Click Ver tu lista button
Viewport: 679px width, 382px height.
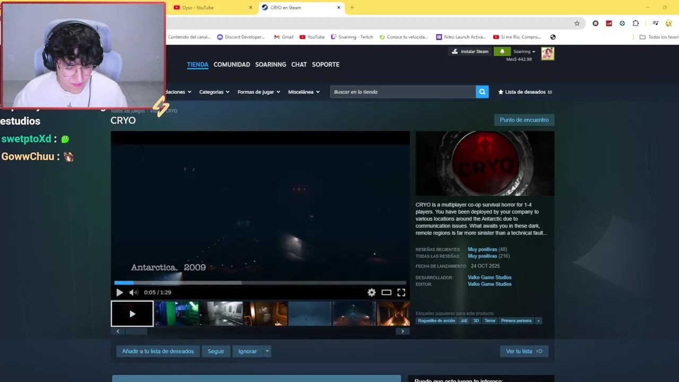524,351
